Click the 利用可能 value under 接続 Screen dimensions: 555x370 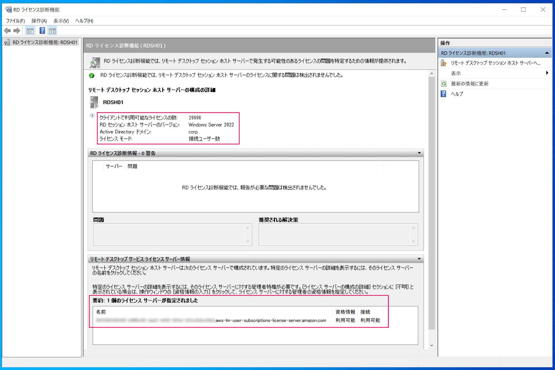(370, 320)
